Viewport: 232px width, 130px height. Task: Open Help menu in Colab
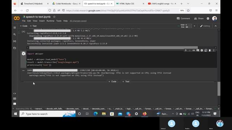point(65,21)
